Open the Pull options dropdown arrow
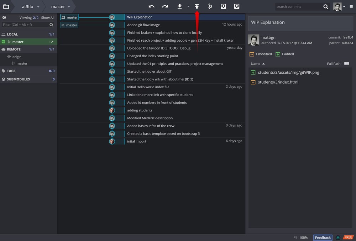The height and width of the screenshot is (241, 356). pyautogui.click(x=188, y=6)
